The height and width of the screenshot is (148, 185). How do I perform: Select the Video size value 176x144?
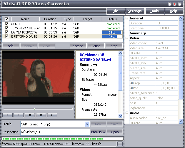[162, 48]
